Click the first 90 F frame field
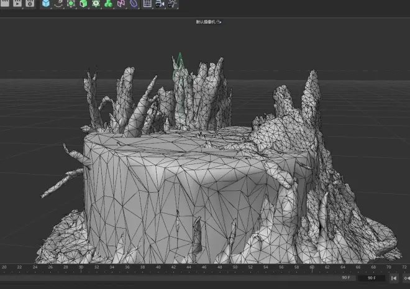This screenshot has height=289, width=410. coord(345,278)
